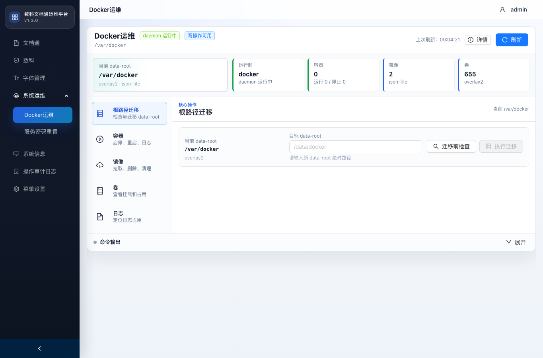The height and width of the screenshot is (358, 543).
Task: Click '请输入新 data-root 绝对路径' hint
Action: pos(320,158)
